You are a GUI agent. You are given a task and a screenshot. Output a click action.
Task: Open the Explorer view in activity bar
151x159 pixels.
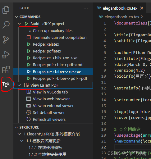(x=6, y=10)
